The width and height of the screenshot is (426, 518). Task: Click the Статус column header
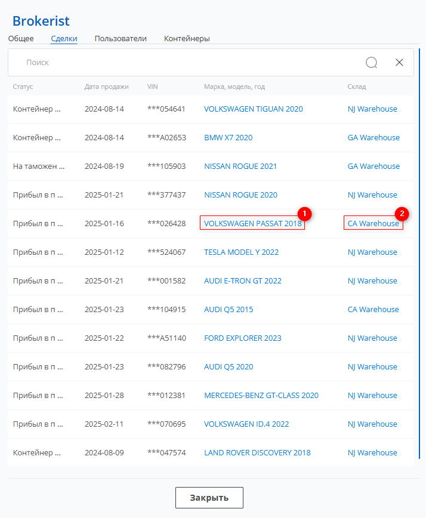pyautogui.click(x=23, y=87)
